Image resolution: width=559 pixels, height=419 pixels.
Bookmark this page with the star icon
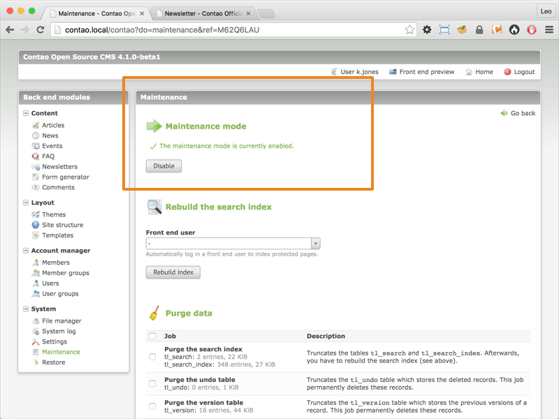tap(409, 29)
